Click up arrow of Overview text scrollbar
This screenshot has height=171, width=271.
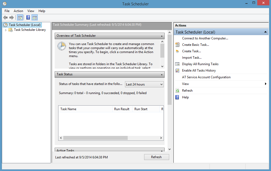pos(162,42)
